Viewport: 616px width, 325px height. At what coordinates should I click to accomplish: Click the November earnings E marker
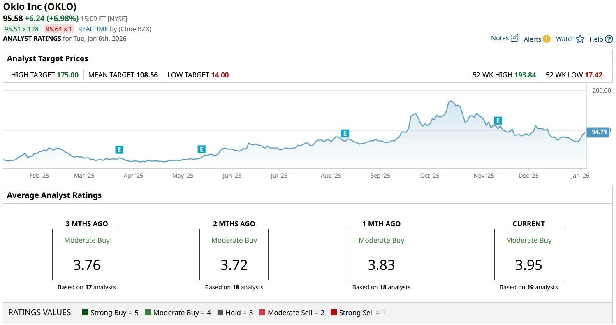(498, 121)
